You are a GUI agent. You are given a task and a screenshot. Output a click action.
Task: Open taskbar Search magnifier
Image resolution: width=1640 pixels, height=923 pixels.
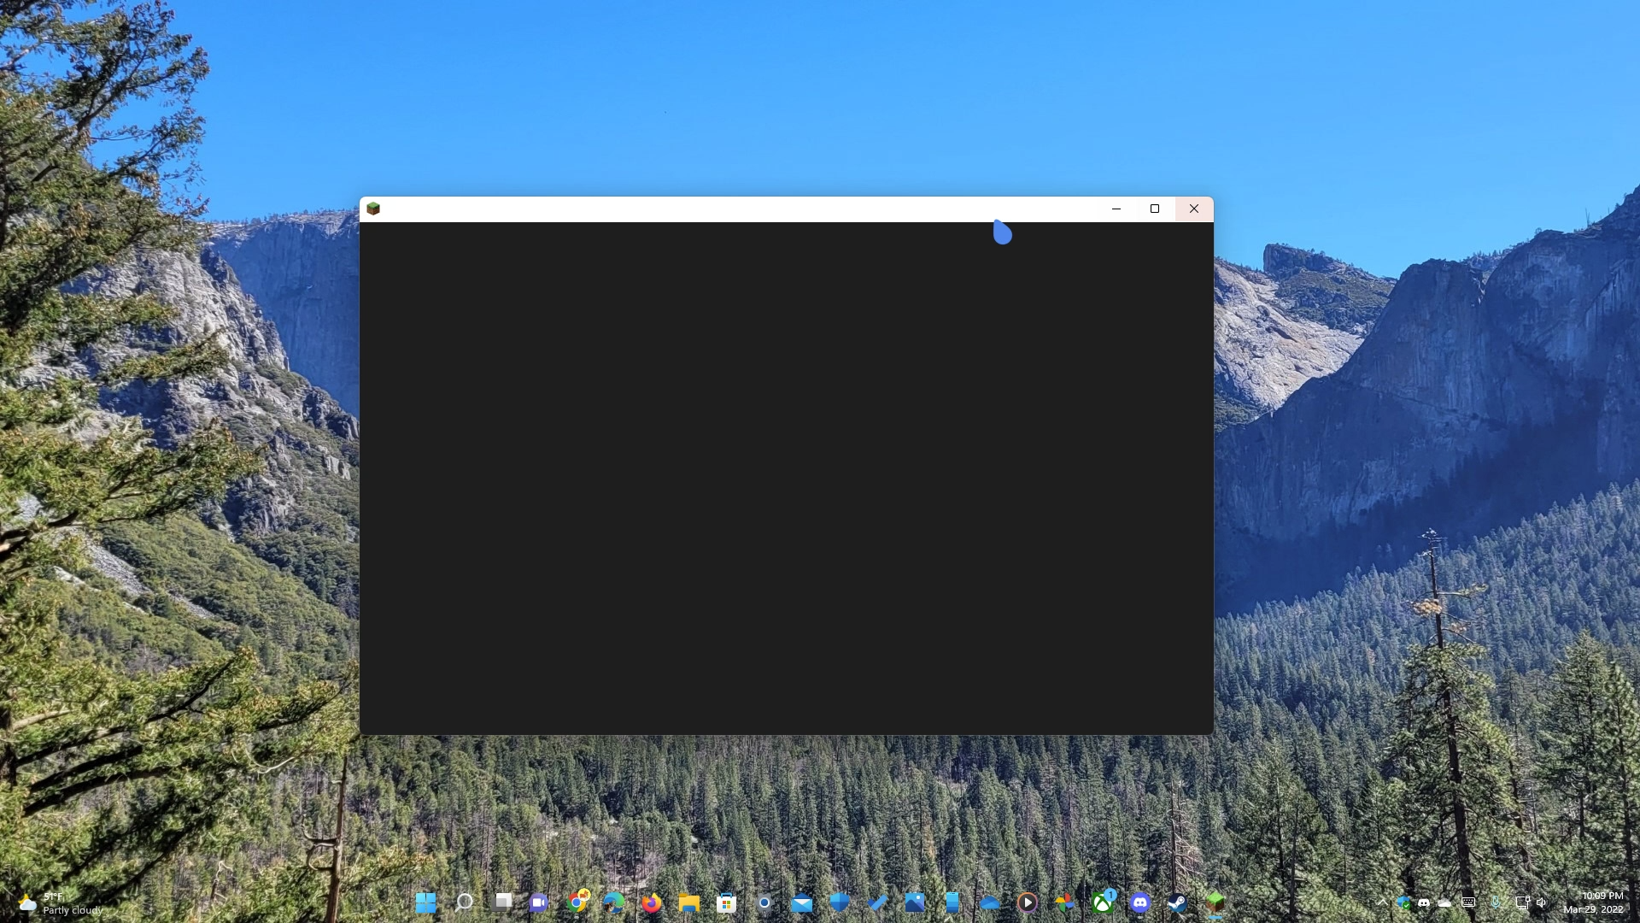tap(464, 902)
